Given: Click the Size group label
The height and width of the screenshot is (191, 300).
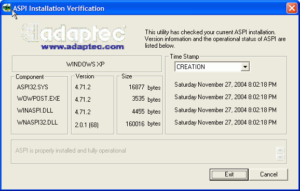Looking at the screenshot, I should (x=127, y=76).
